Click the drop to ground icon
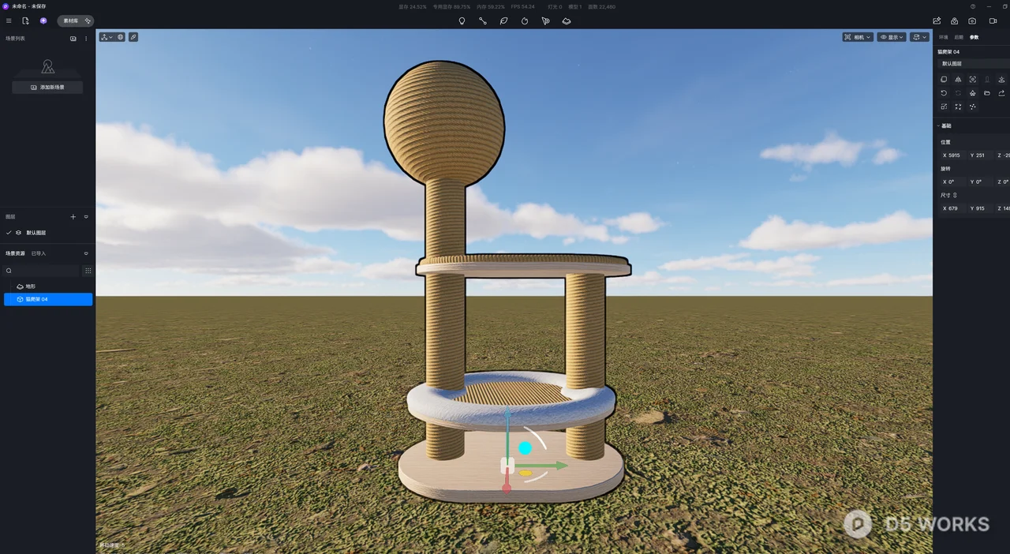 1001,80
